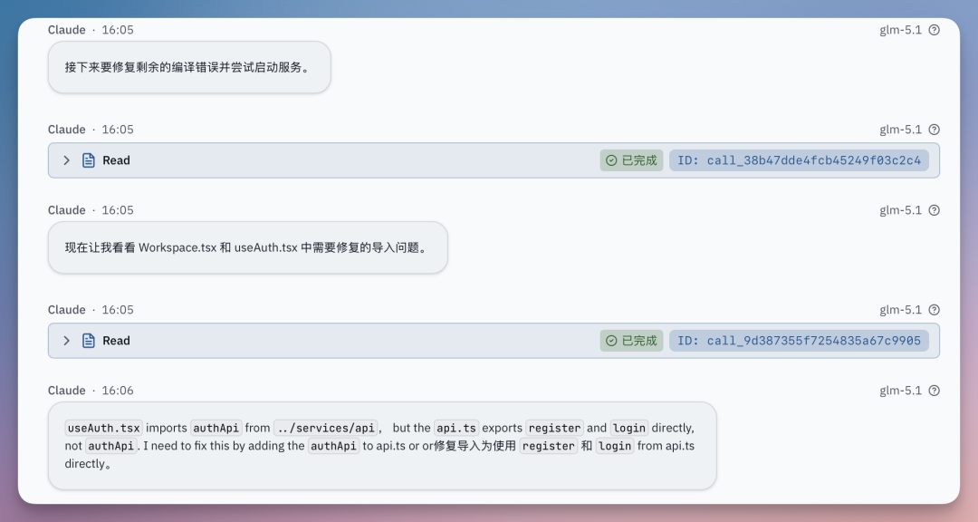The width and height of the screenshot is (978, 522).
Task: Click 已完成 status badge in call_9d387355 row
Action: click(x=631, y=341)
